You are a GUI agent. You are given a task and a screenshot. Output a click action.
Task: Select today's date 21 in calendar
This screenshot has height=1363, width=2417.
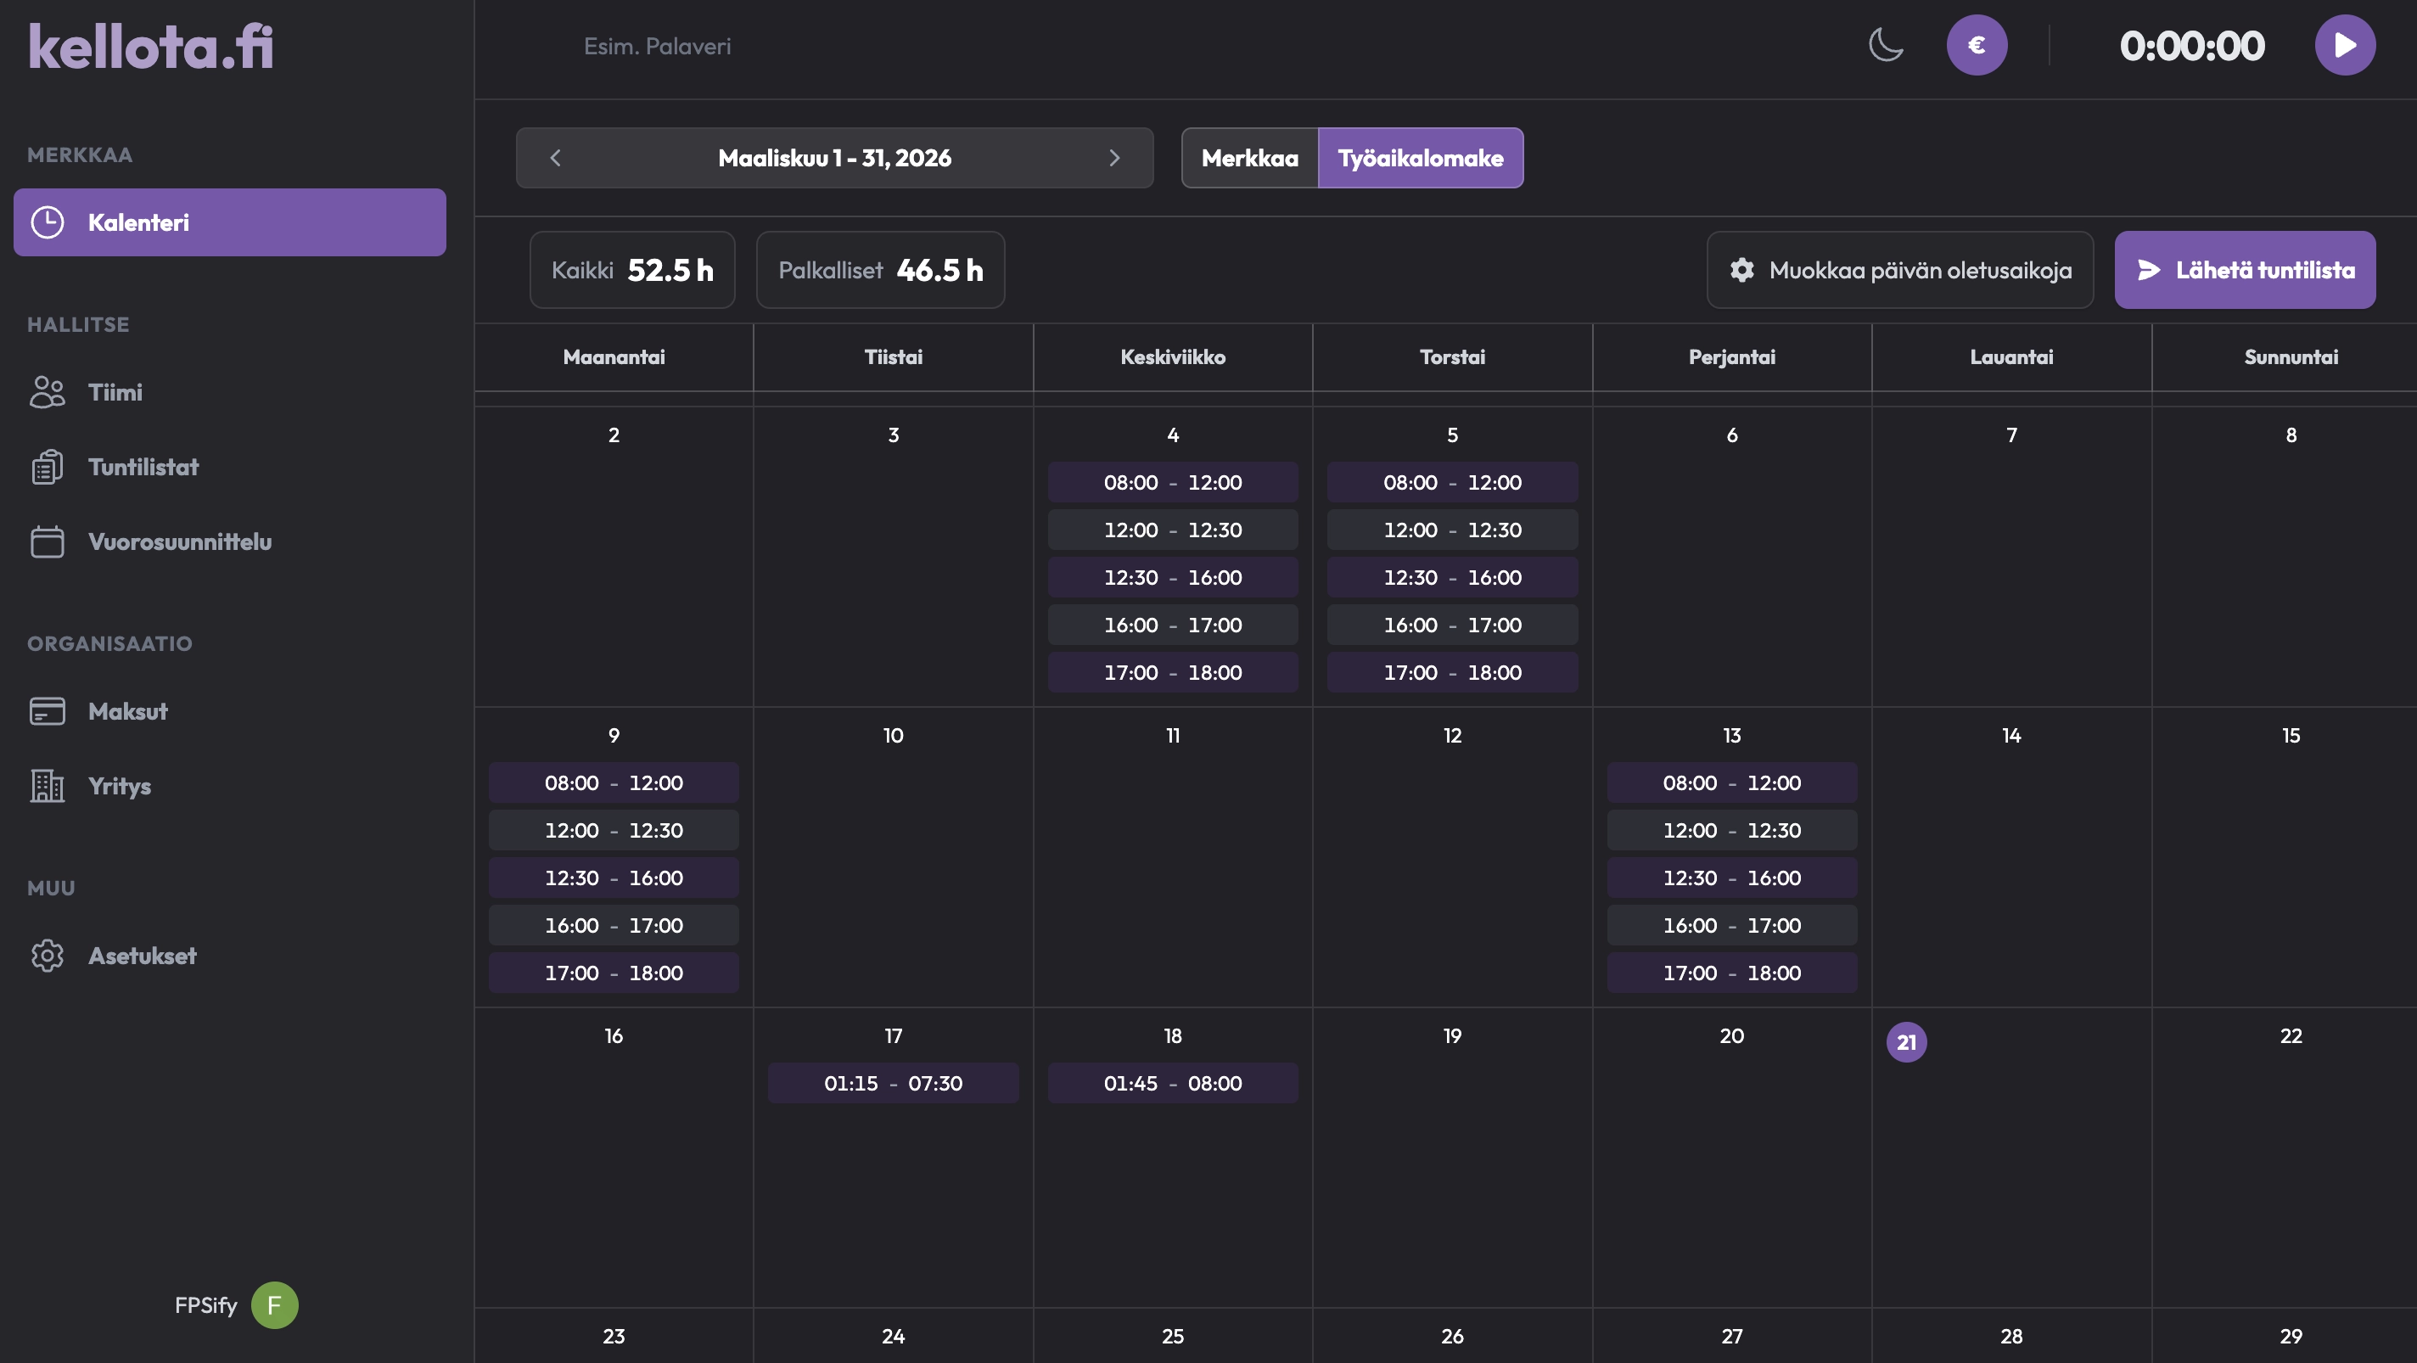click(x=1905, y=1042)
